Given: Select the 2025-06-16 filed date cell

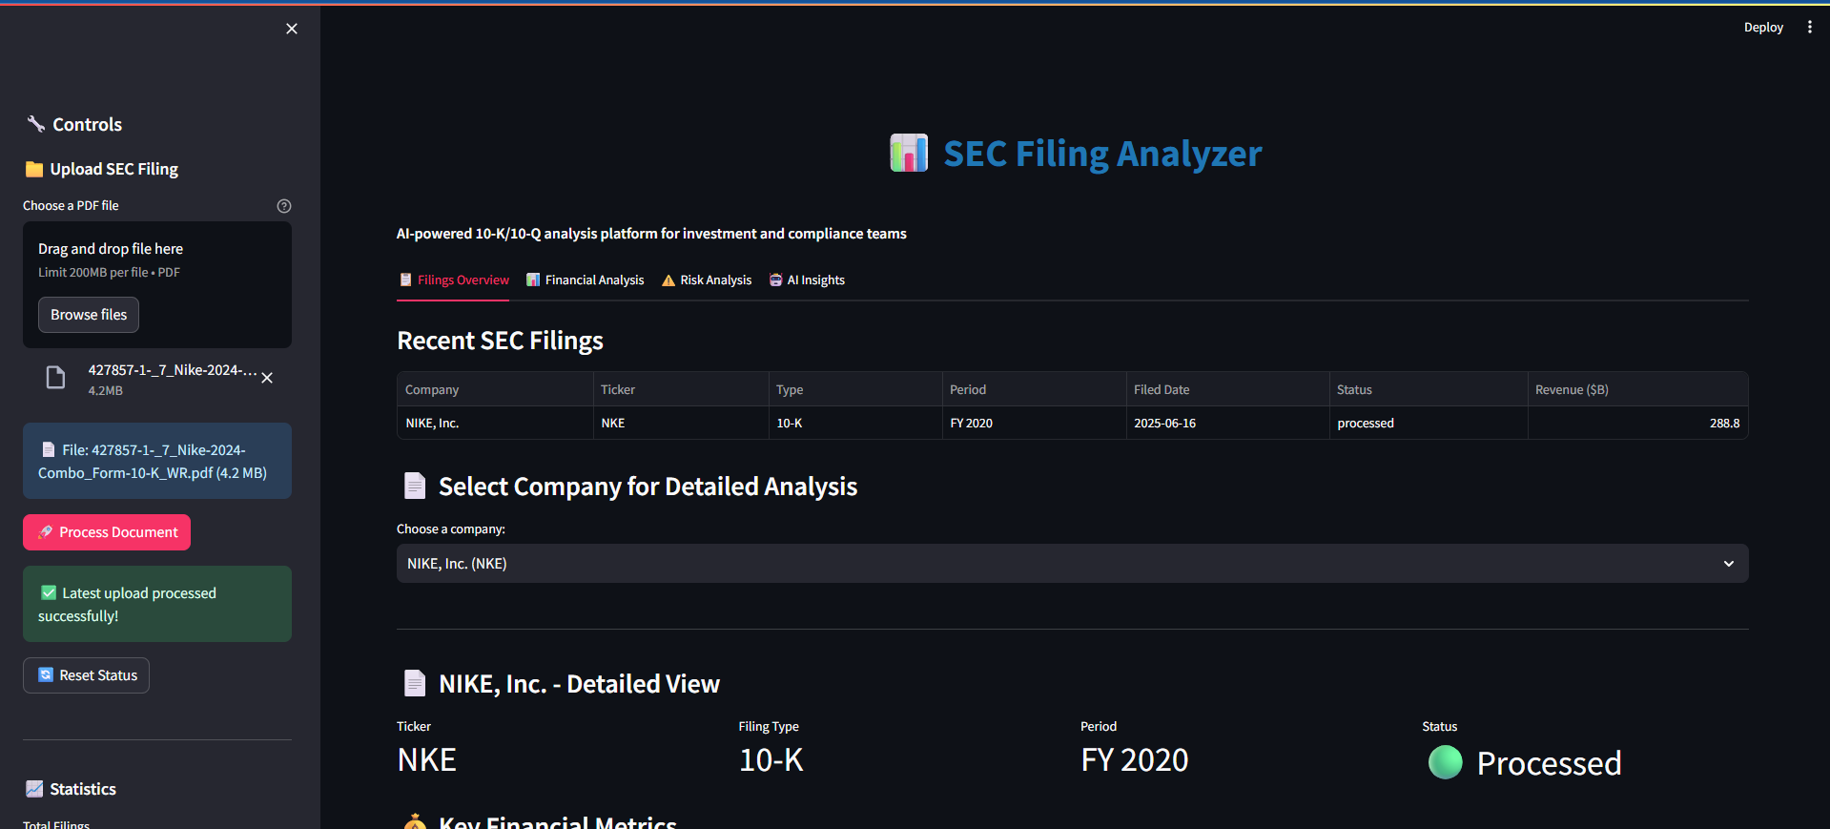Looking at the screenshot, I should click(x=1227, y=424).
